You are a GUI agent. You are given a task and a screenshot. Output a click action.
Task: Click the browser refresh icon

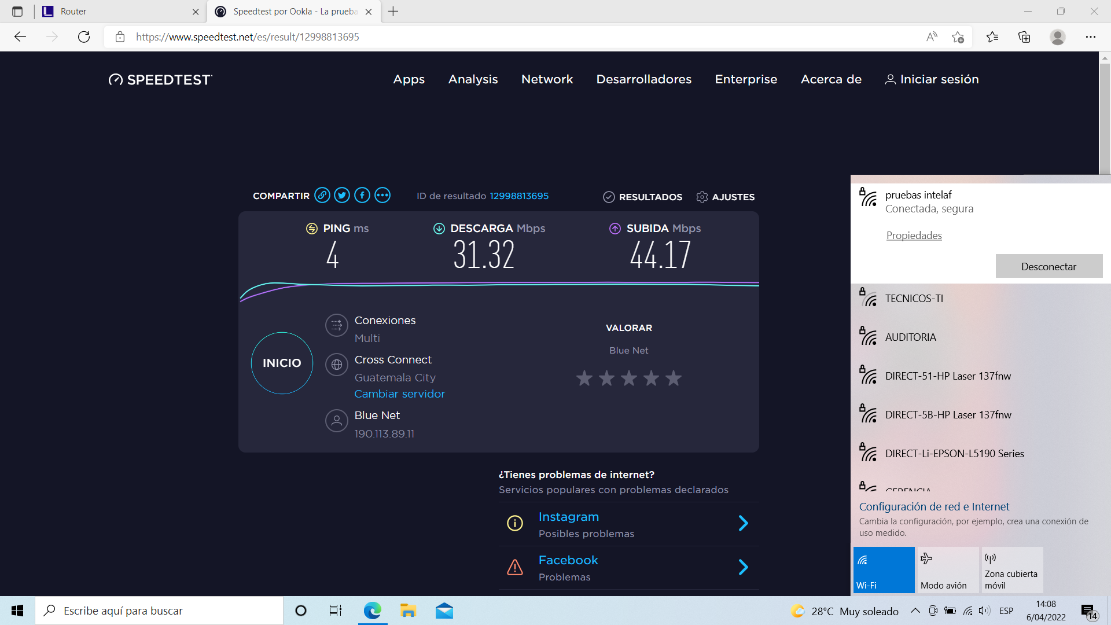coord(84,37)
